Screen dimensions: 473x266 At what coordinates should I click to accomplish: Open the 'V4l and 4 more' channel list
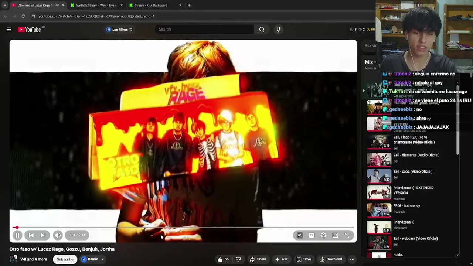(x=34, y=259)
